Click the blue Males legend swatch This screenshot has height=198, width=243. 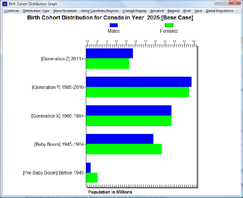[113, 25]
